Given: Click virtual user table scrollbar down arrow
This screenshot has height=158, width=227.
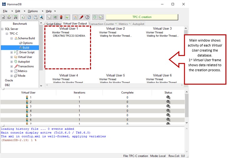Looking at the screenshot, I should [187, 123].
